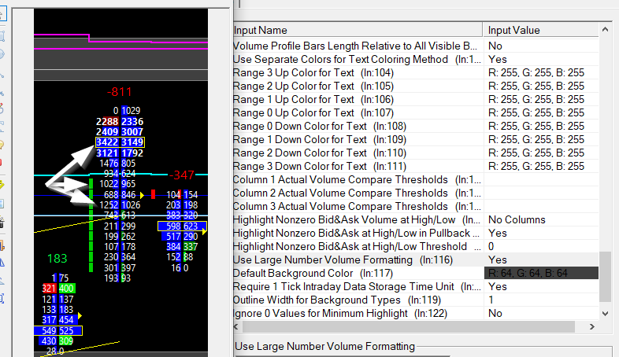Open Yes value of Use Separate Colors row
The height and width of the screenshot is (357, 619).
tap(541, 59)
